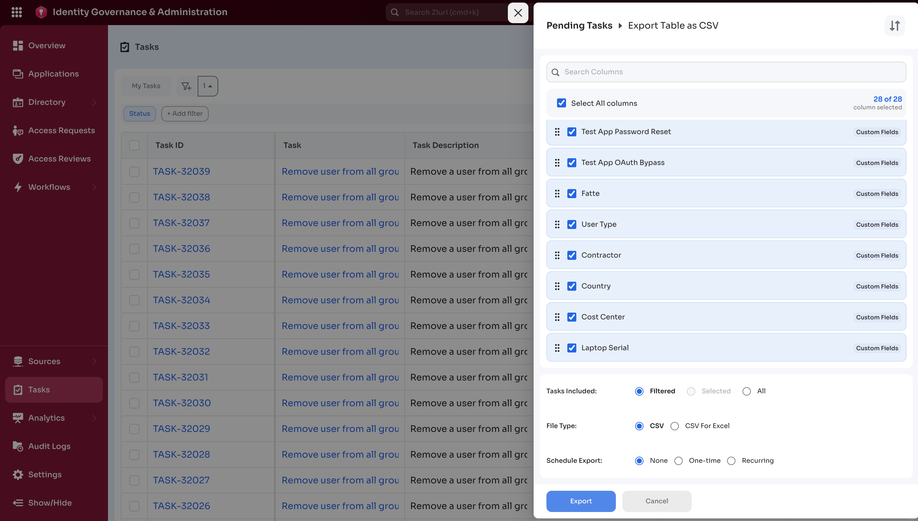Click the drag handle for Contractor column
The width and height of the screenshot is (918, 521).
(x=557, y=255)
